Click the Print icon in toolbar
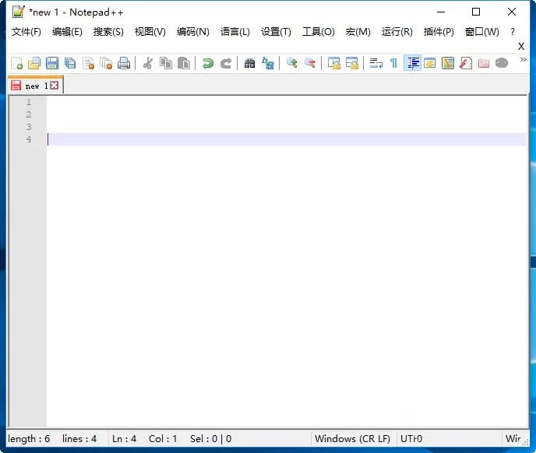 pyautogui.click(x=124, y=64)
